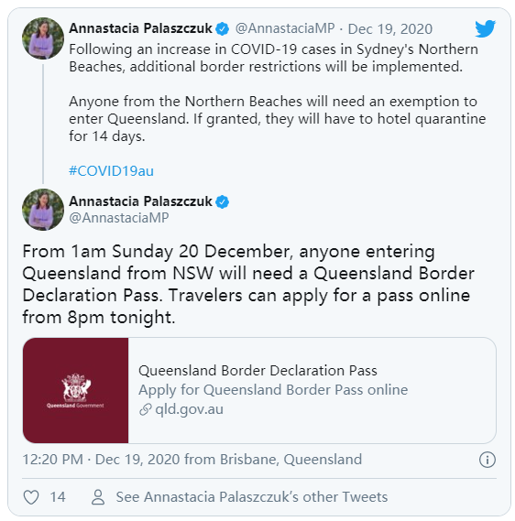The image size is (515, 521).
Task: Click Annastacia Palaszczuk name in top tweet
Action: pos(140,28)
